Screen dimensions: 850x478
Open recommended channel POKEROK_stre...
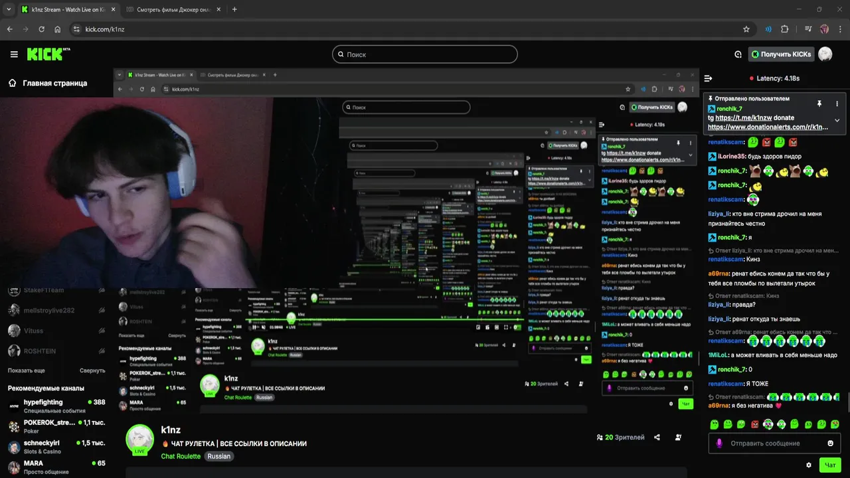click(56, 426)
